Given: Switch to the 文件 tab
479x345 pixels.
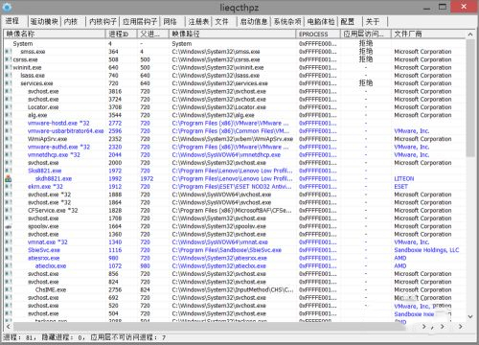Looking at the screenshot, I should (221, 21).
